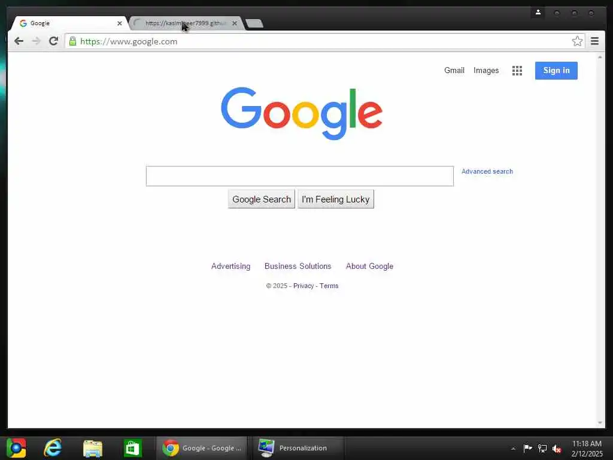Image resolution: width=613 pixels, height=460 pixels.
Task: Click the I'm Feeling Lucky button
Action: (x=336, y=199)
